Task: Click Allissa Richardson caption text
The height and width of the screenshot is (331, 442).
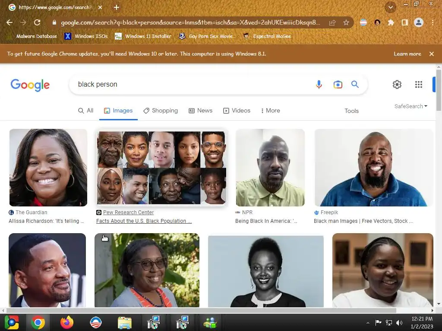Action: click(x=46, y=221)
